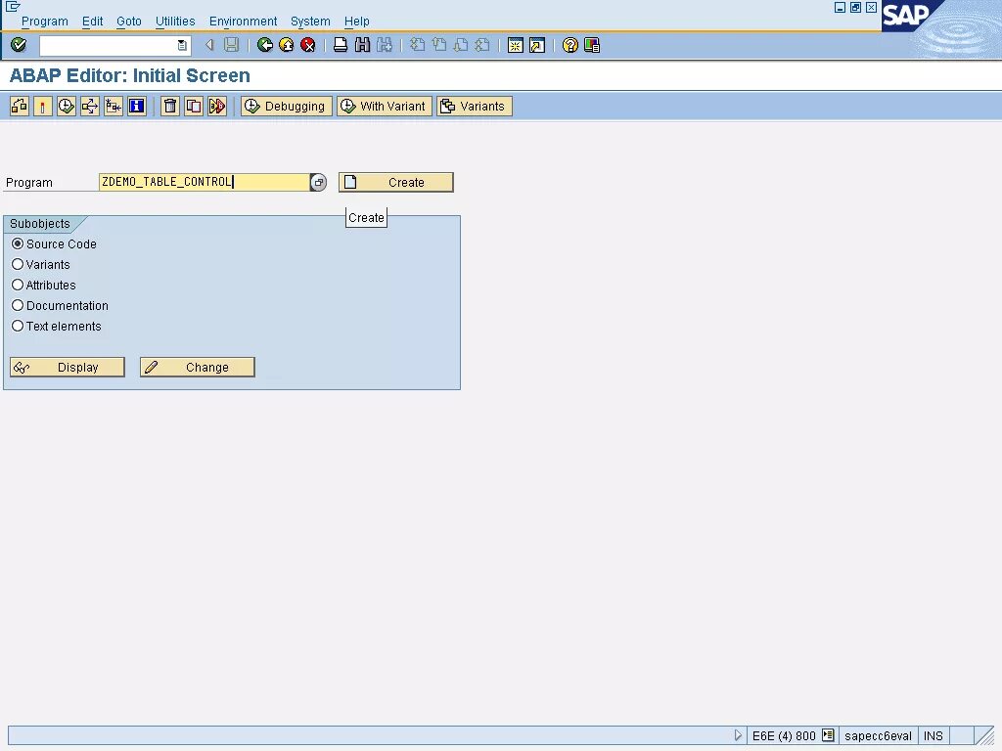Select the Text elements radio button
Screen dimensions: 1002x751
[x=18, y=326]
